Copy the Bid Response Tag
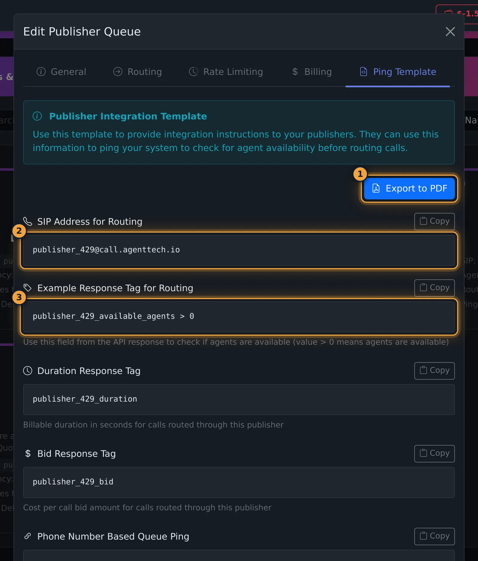Screen dimensions: 478x561 (434, 454)
